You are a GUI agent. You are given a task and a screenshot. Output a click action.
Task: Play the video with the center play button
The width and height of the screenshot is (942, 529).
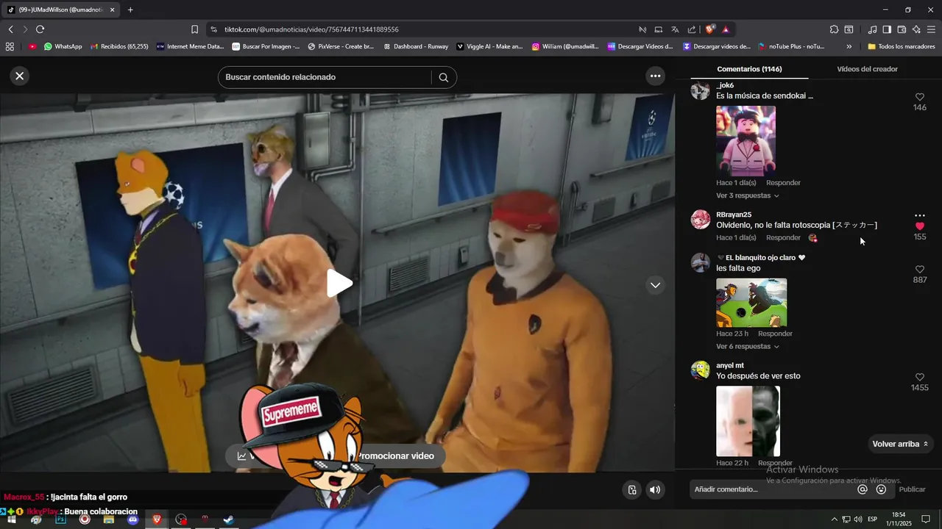coord(339,283)
